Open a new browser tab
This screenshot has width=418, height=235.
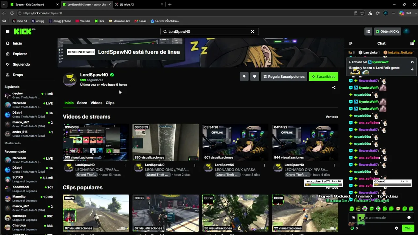point(170,5)
